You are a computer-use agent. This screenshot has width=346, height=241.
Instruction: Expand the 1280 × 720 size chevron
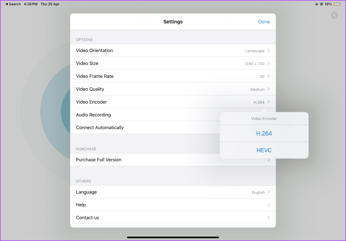point(269,63)
